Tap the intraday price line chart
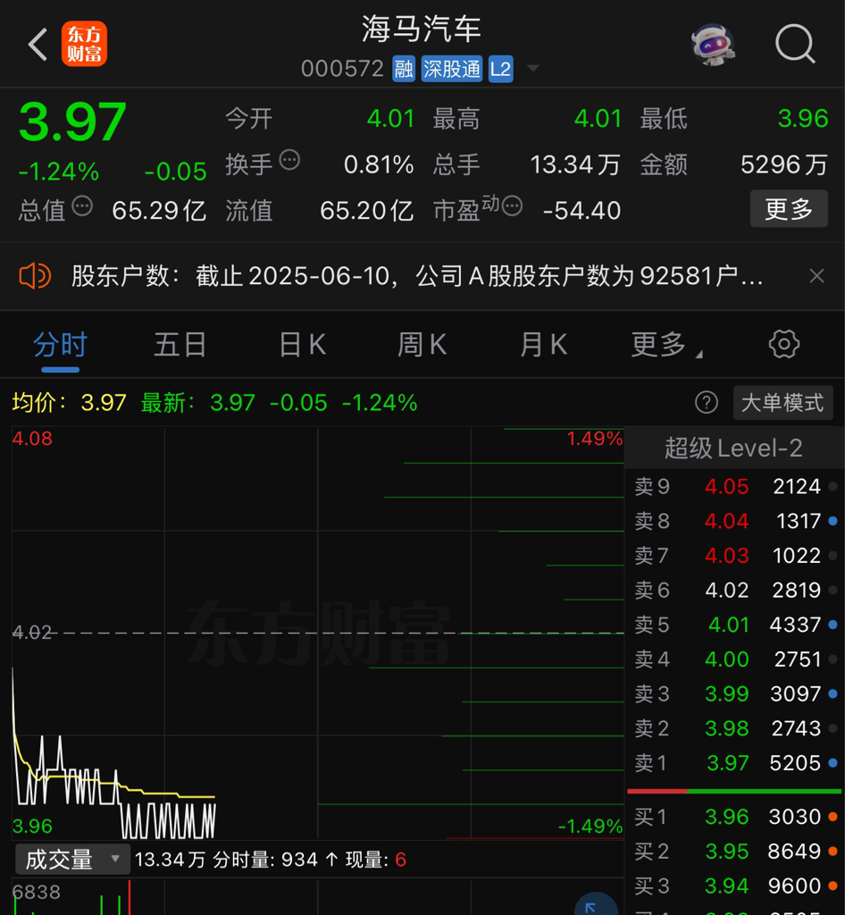The width and height of the screenshot is (845, 915). (318, 634)
